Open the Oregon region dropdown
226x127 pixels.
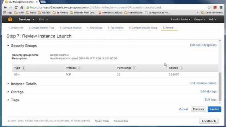pos(199,19)
